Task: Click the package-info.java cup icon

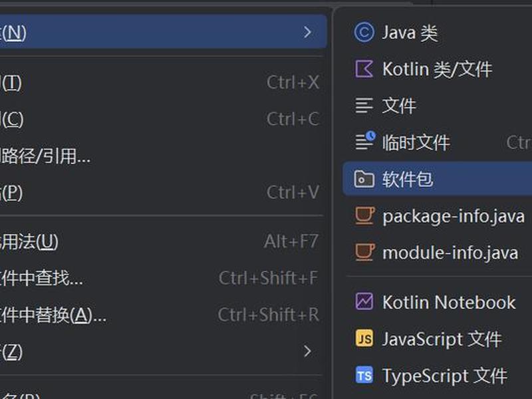Action: click(x=364, y=215)
